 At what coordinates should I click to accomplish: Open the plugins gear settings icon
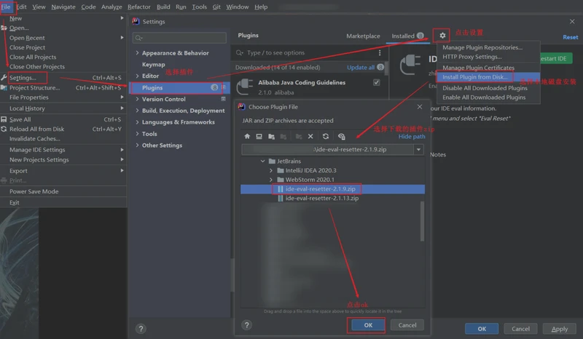click(442, 35)
